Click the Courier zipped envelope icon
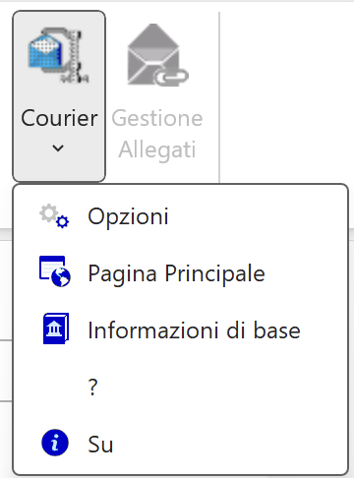The height and width of the screenshot is (478, 354). point(59,55)
